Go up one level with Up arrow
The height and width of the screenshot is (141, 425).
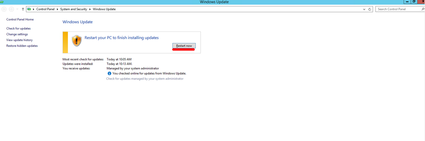click(23, 9)
